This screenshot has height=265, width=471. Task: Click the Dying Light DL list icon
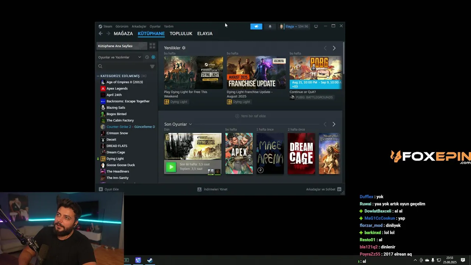point(103,159)
